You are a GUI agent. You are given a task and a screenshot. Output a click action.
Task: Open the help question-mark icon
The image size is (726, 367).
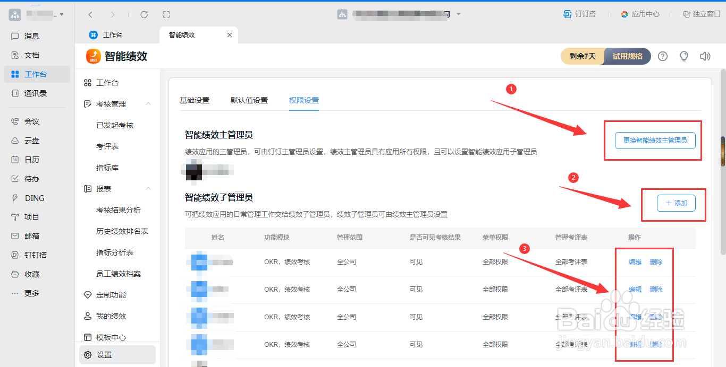[663, 56]
